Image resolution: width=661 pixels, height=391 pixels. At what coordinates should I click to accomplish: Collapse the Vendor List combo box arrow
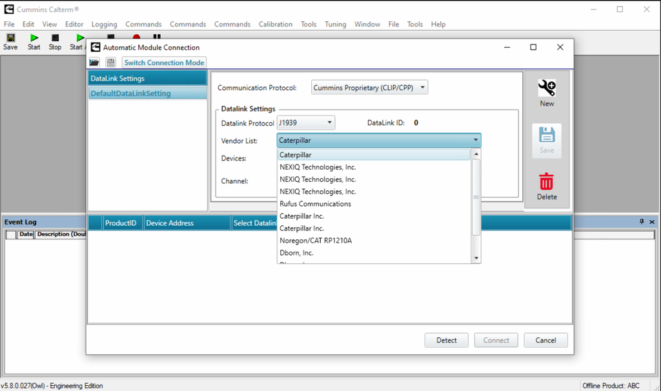click(x=475, y=140)
